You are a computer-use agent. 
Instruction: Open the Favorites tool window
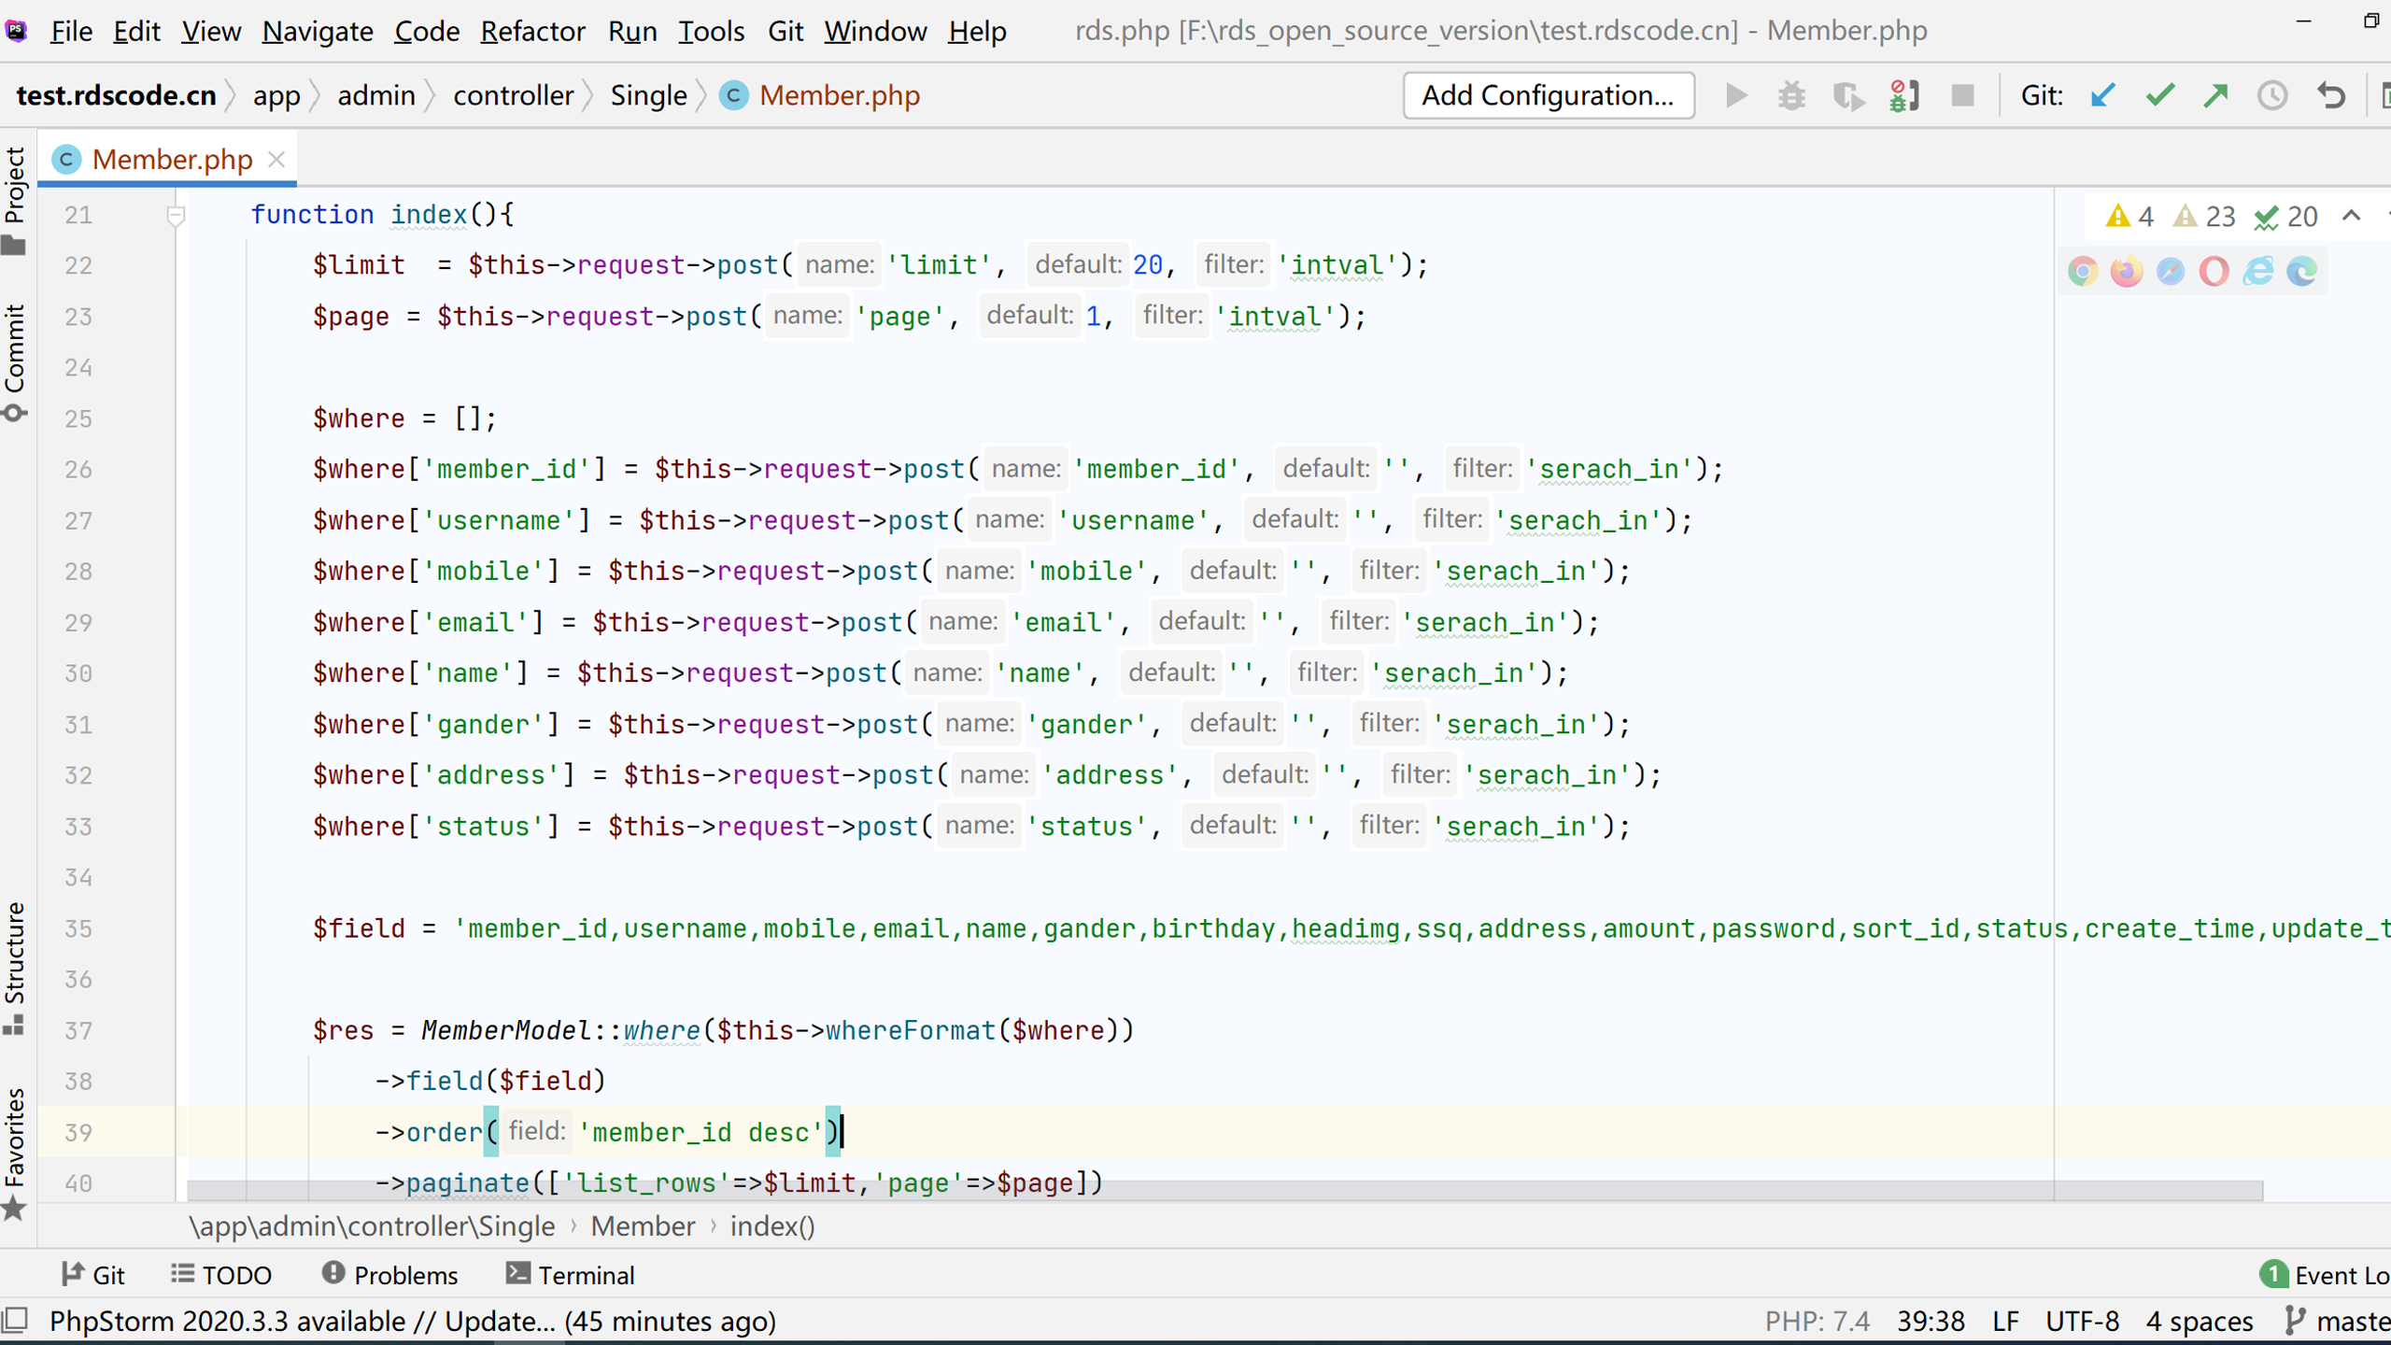pos(15,1154)
